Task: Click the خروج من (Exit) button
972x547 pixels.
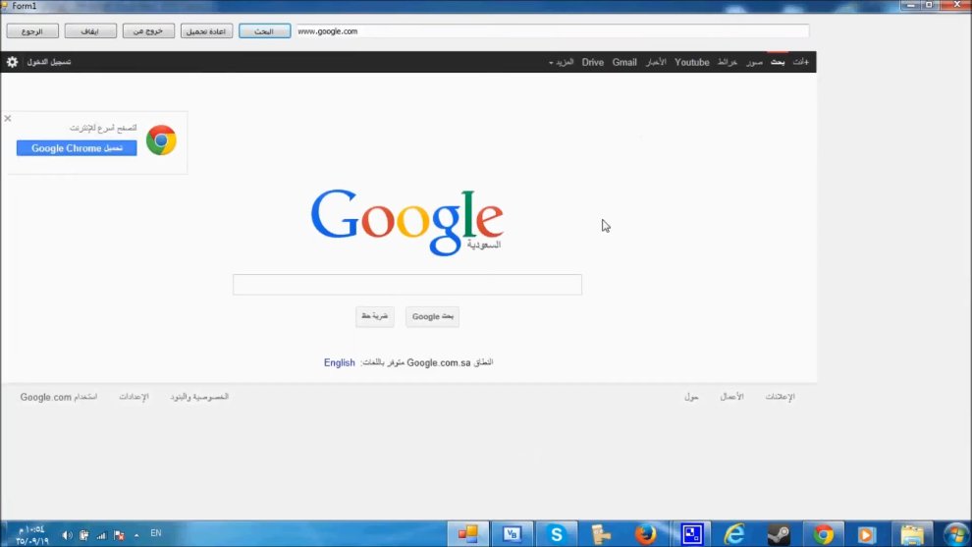Action: (x=148, y=31)
